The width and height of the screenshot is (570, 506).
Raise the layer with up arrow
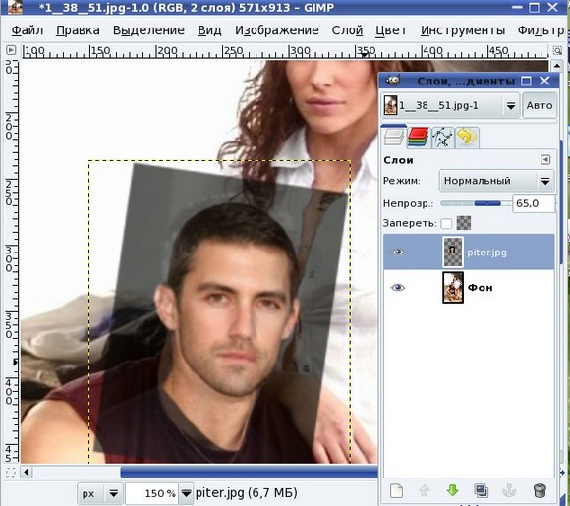pos(425,490)
